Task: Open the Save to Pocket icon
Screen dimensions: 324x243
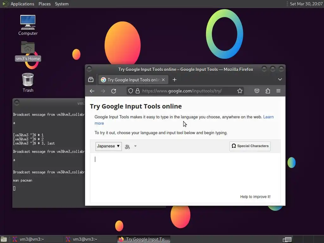Action: 257,91
